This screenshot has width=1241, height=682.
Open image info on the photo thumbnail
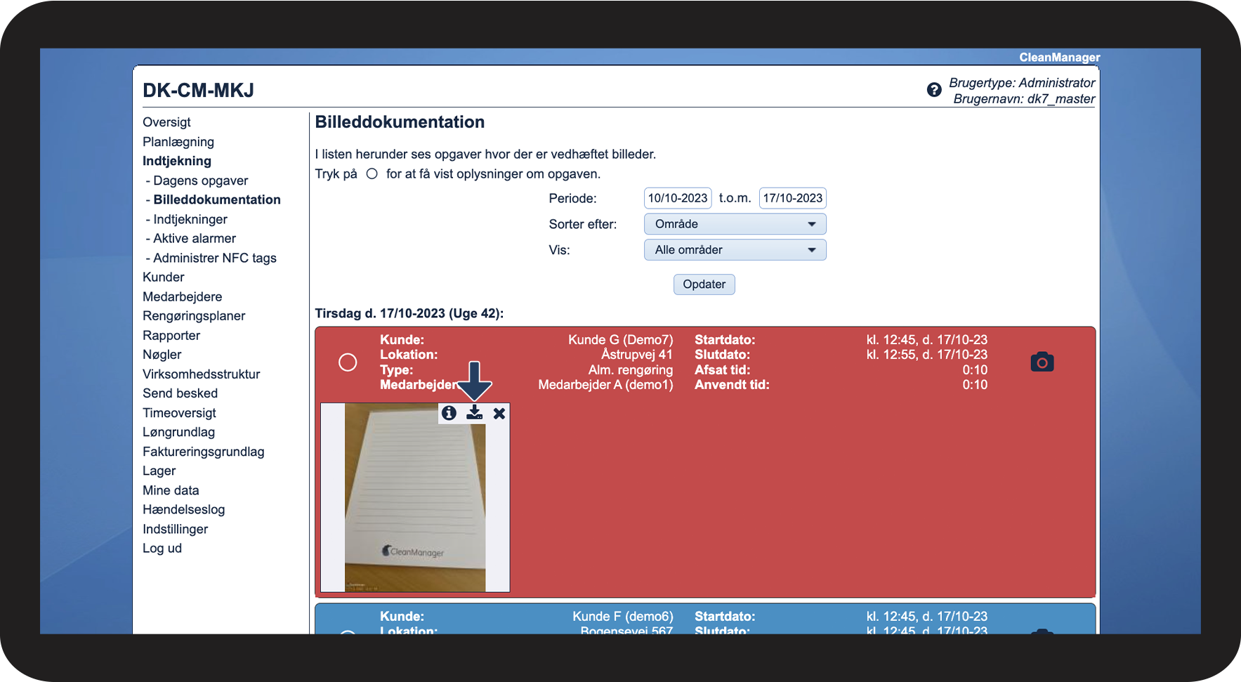(449, 413)
